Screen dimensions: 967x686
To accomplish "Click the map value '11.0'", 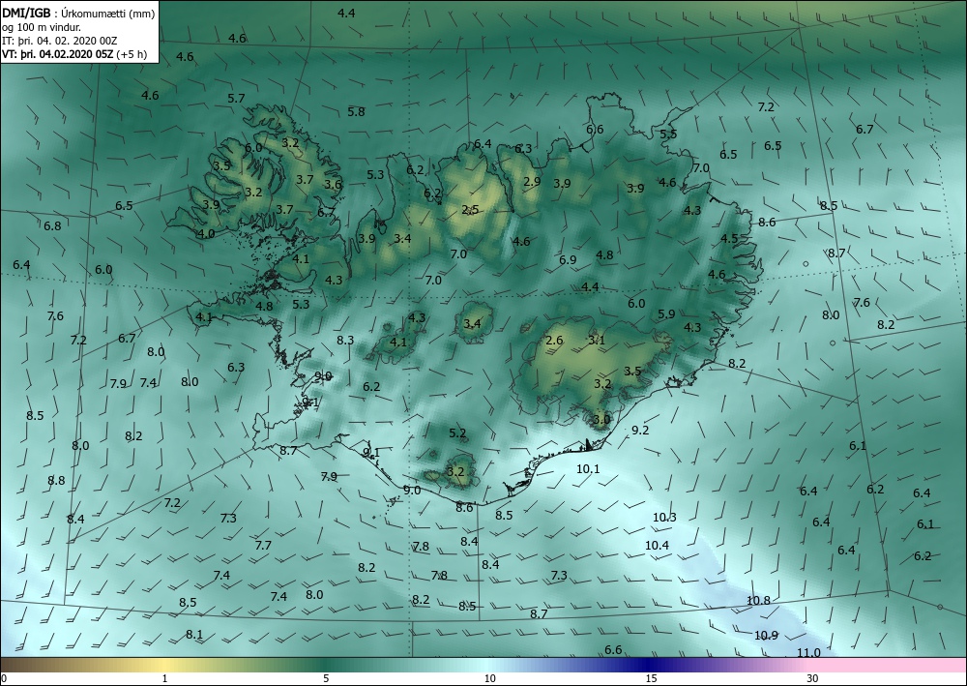I will point(808,653).
